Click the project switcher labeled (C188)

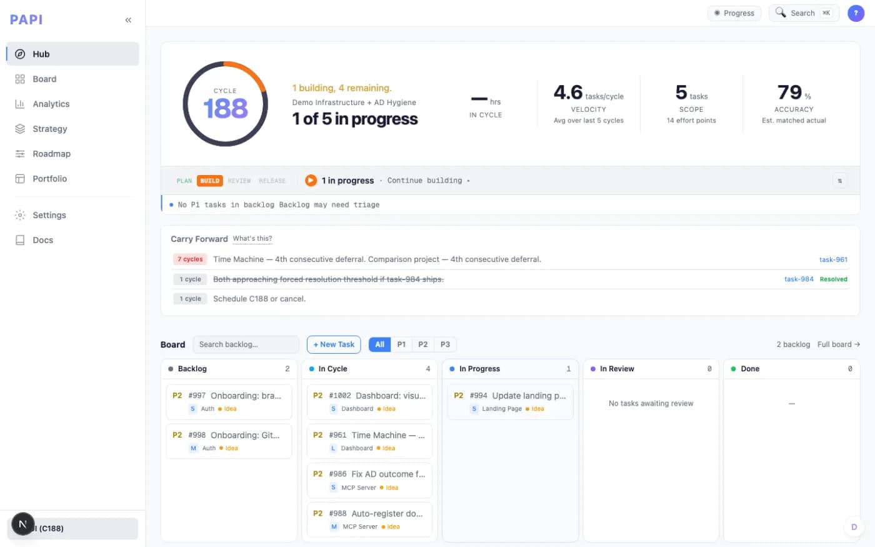[x=72, y=528]
